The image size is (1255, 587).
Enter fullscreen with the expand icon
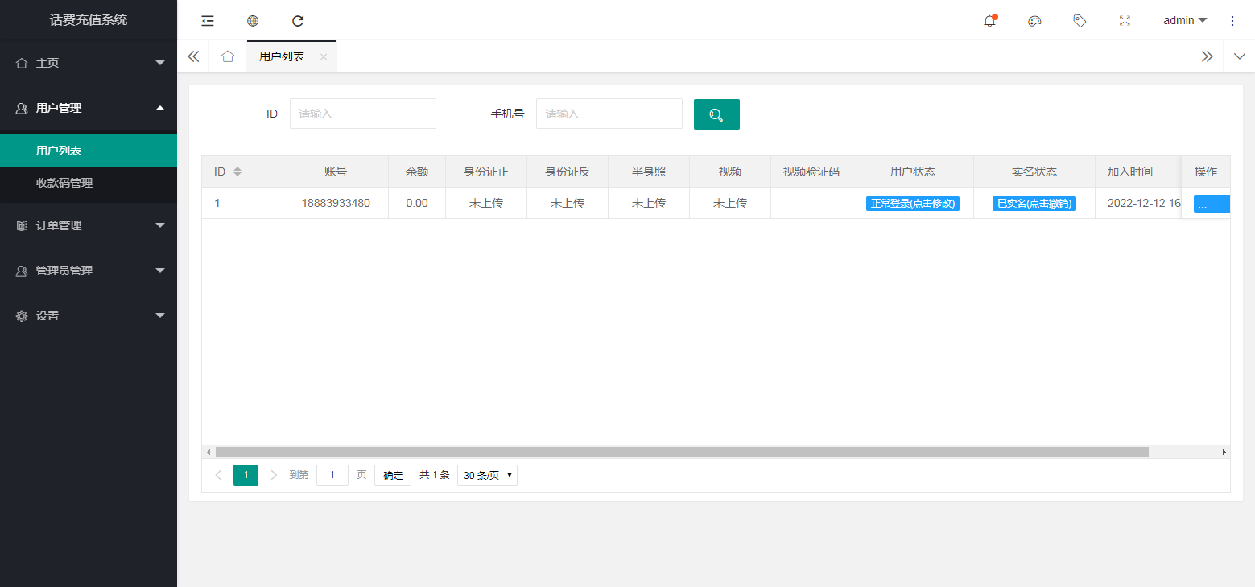pyautogui.click(x=1125, y=21)
